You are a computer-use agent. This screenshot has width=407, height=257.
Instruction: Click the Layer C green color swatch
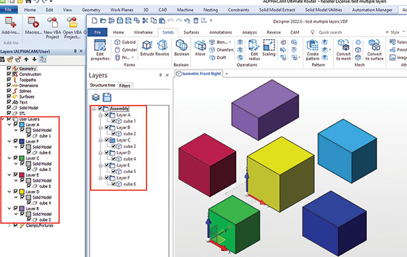click(x=22, y=158)
